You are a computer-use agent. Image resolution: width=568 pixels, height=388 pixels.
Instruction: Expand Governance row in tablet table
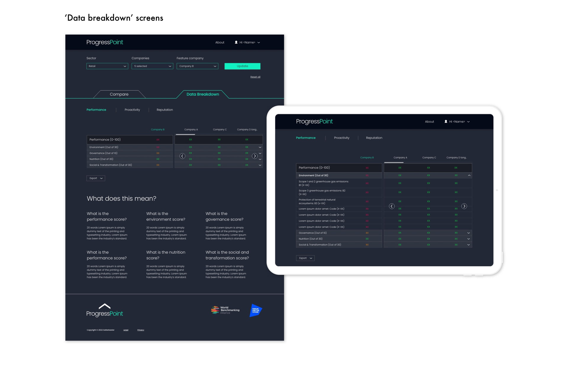coord(469,233)
